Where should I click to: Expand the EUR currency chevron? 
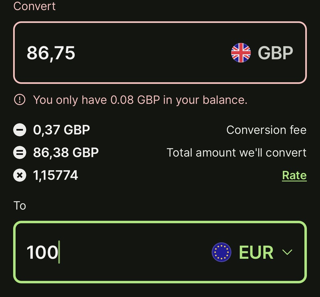287,252
